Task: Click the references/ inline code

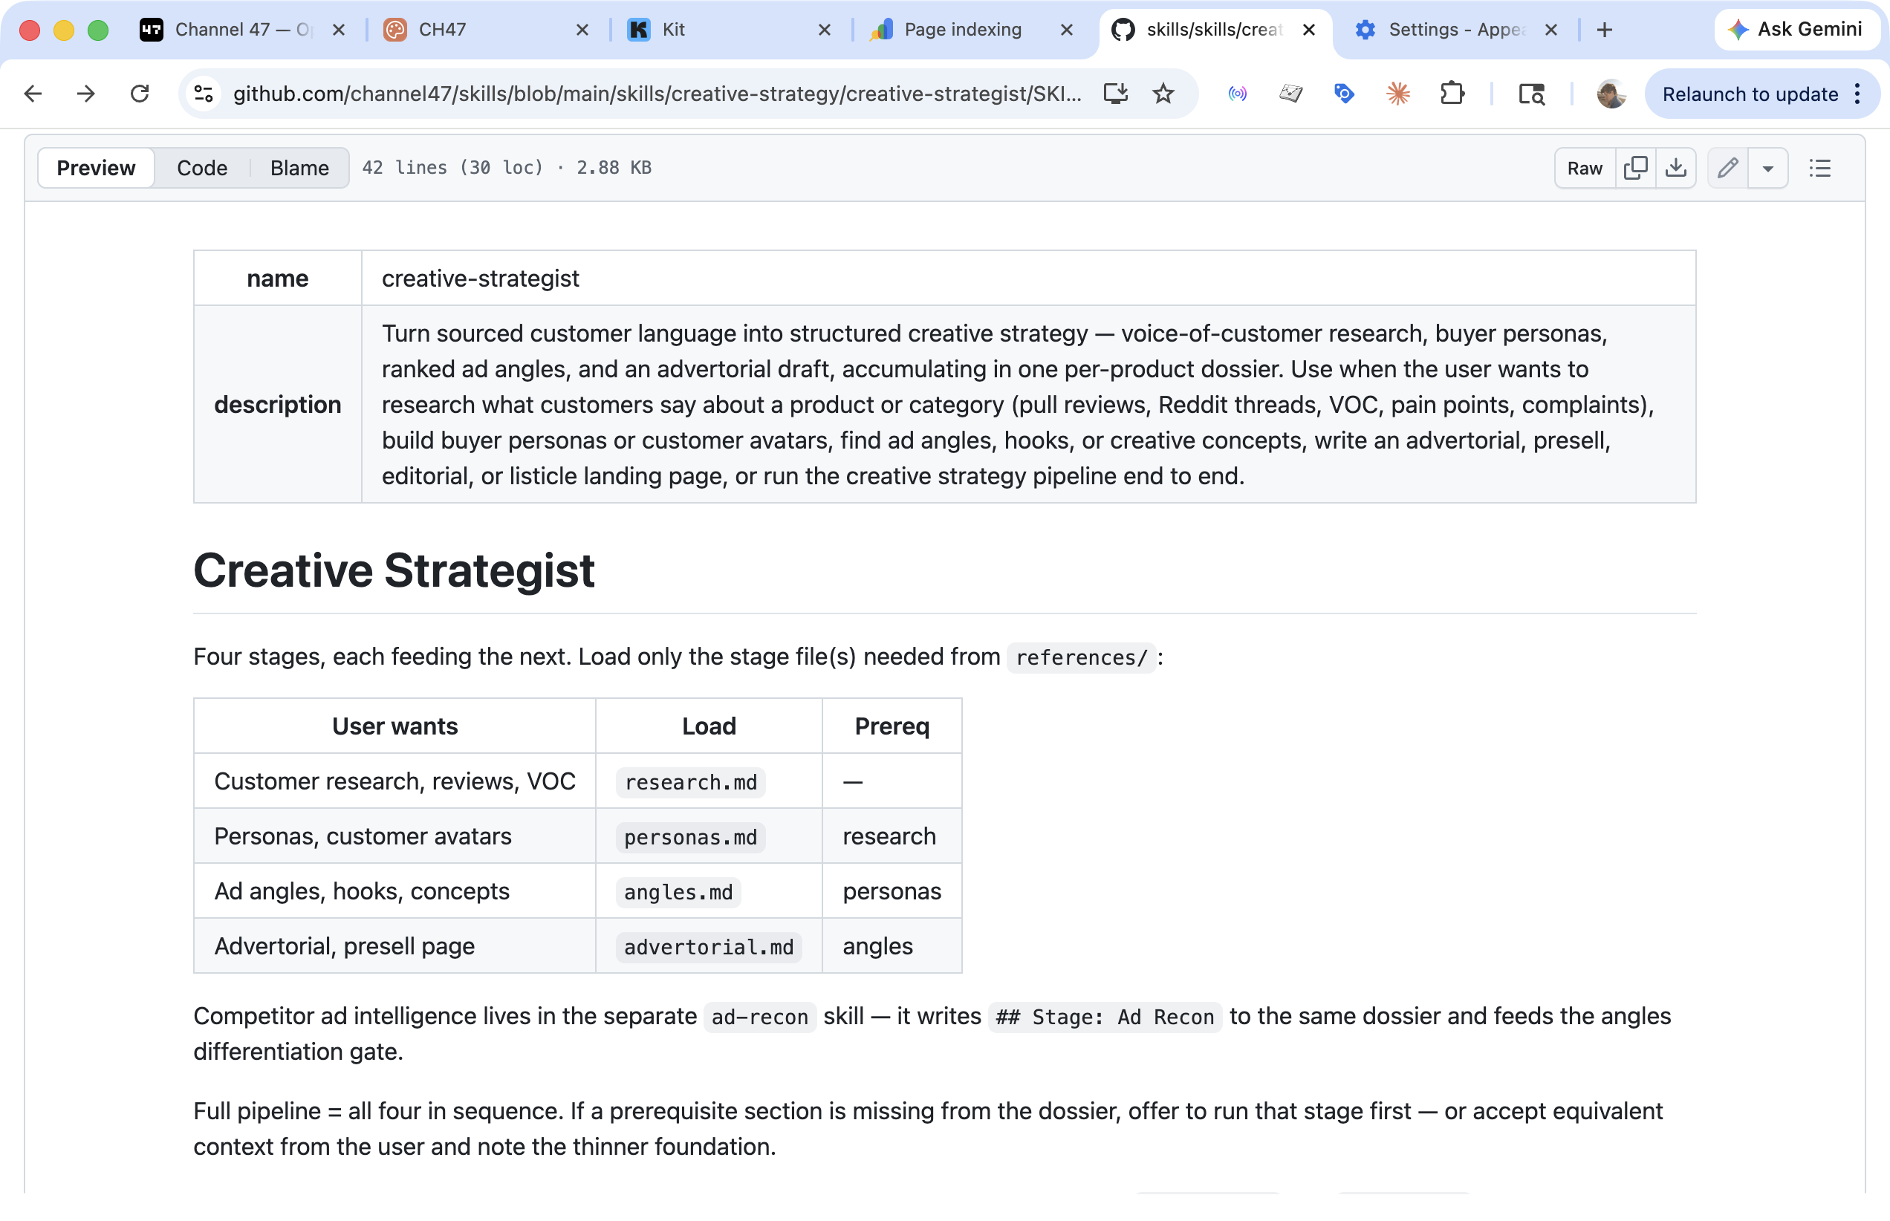Action: (x=1081, y=657)
